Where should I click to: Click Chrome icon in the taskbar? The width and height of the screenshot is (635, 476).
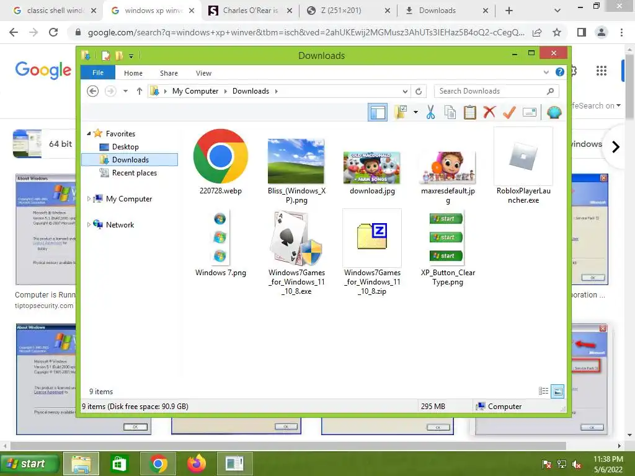point(158,464)
